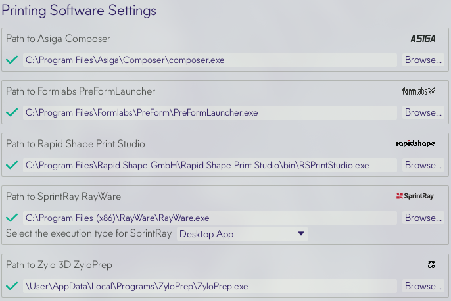Browse for the SprintRay RayWare executable
Image resolution: width=451 pixels, height=301 pixels.
pos(423,218)
